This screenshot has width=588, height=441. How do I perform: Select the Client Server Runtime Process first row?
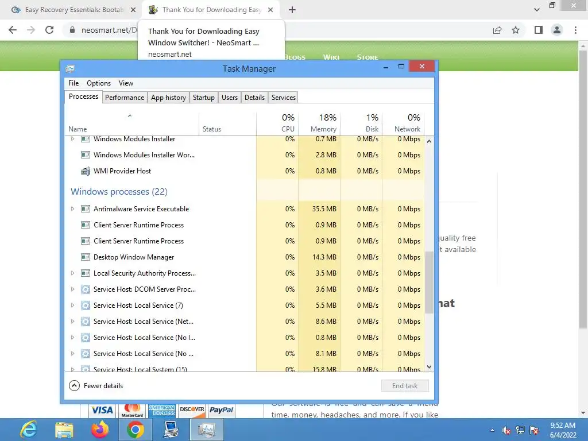pos(245,225)
